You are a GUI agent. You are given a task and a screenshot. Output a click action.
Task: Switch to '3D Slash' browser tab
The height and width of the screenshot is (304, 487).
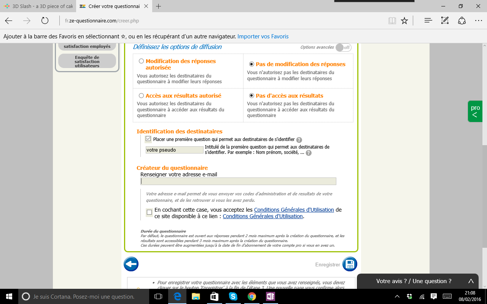pyautogui.click(x=38, y=6)
